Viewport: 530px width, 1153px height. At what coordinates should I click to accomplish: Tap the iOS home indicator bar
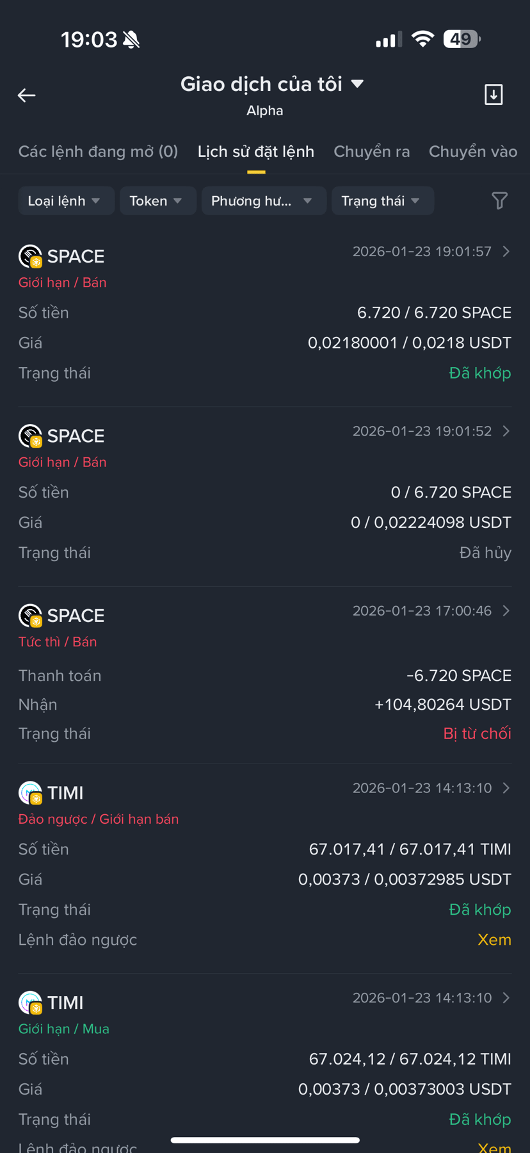(x=265, y=1140)
